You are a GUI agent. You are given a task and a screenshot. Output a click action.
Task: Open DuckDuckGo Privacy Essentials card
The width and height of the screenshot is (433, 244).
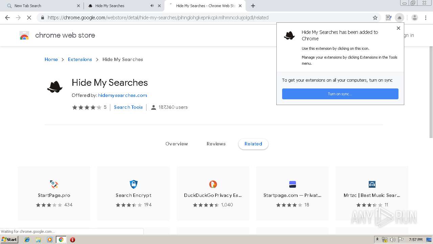pos(213,193)
